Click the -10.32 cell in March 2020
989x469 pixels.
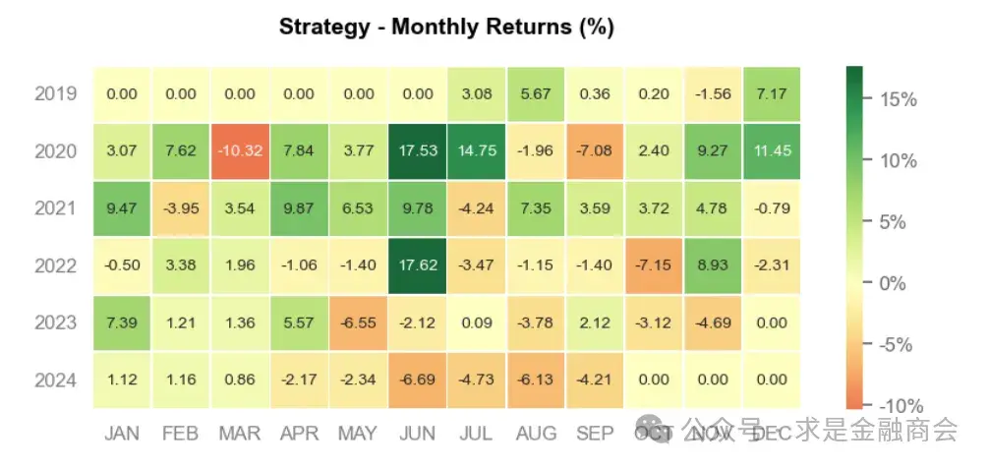point(239,151)
